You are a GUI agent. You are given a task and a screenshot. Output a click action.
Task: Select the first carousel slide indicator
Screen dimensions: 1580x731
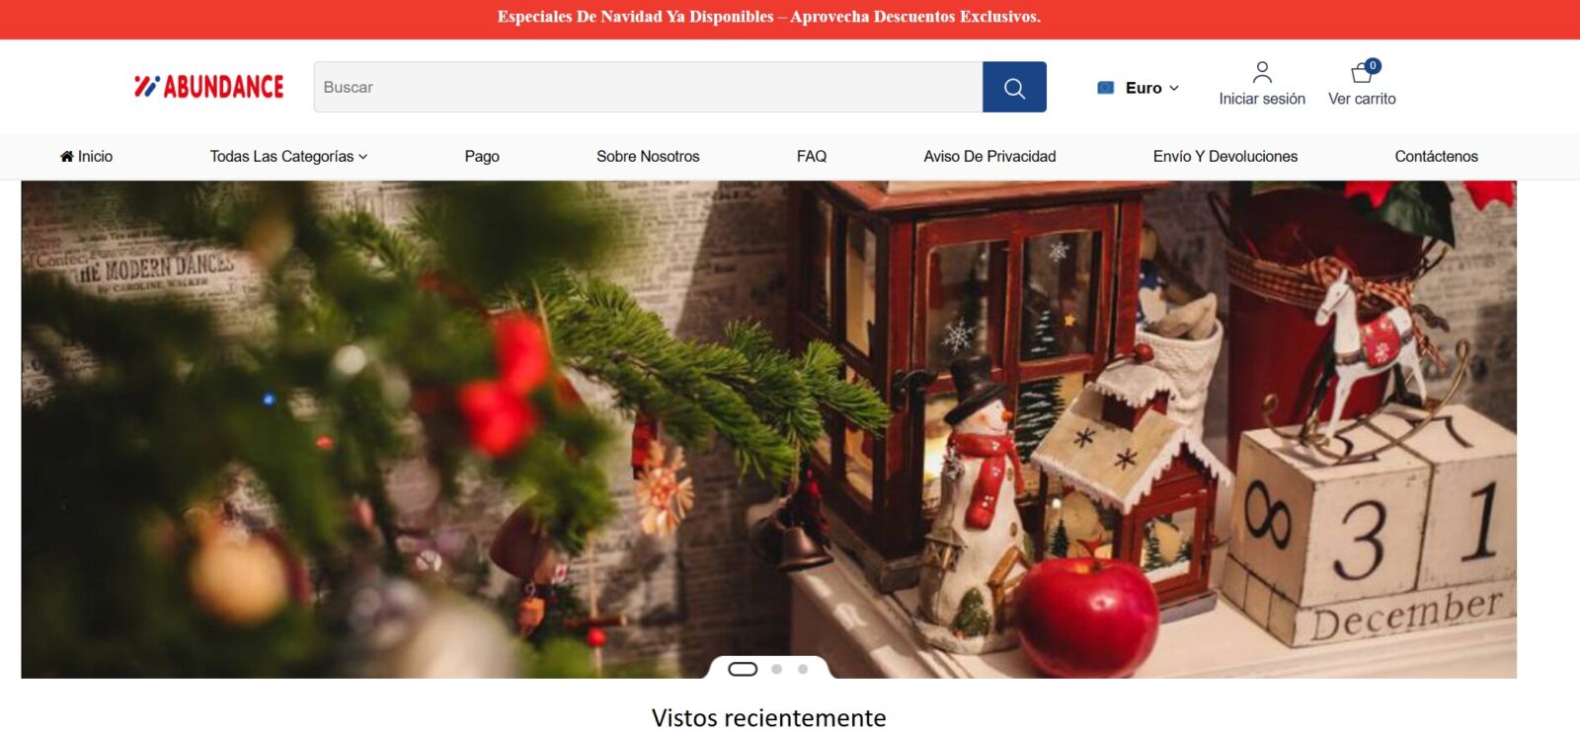(x=743, y=669)
